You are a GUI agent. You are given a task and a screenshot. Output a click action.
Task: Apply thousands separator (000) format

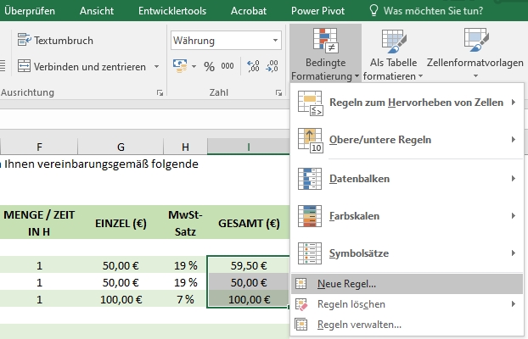point(227,66)
